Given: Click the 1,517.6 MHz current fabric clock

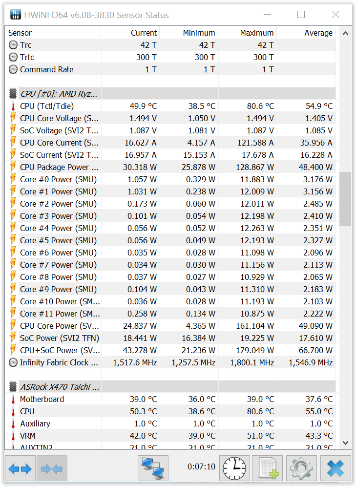Looking at the screenshot, I should point(135,362).
